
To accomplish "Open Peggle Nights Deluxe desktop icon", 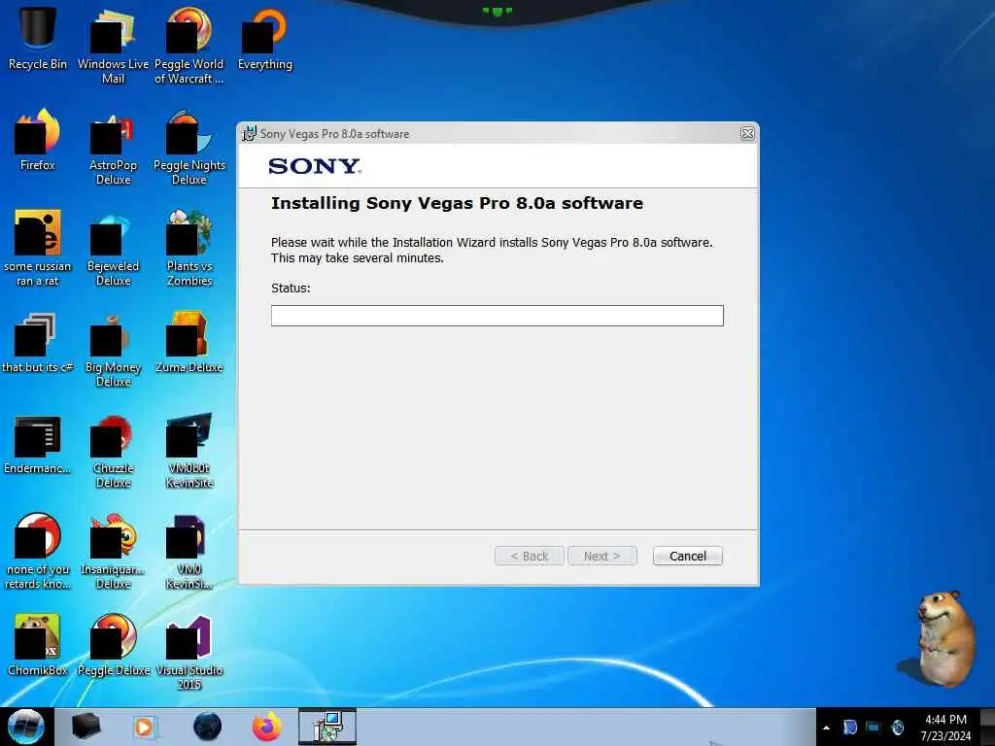I will coord(189,146).
